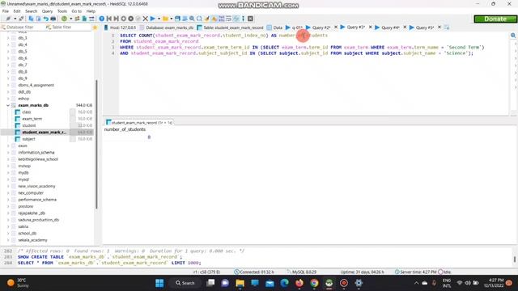Expand the school_db database node
518x291 pixels.
click(x=8, y=234)
